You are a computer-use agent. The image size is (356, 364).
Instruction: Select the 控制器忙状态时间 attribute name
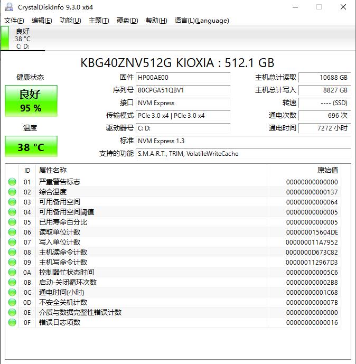67,272
